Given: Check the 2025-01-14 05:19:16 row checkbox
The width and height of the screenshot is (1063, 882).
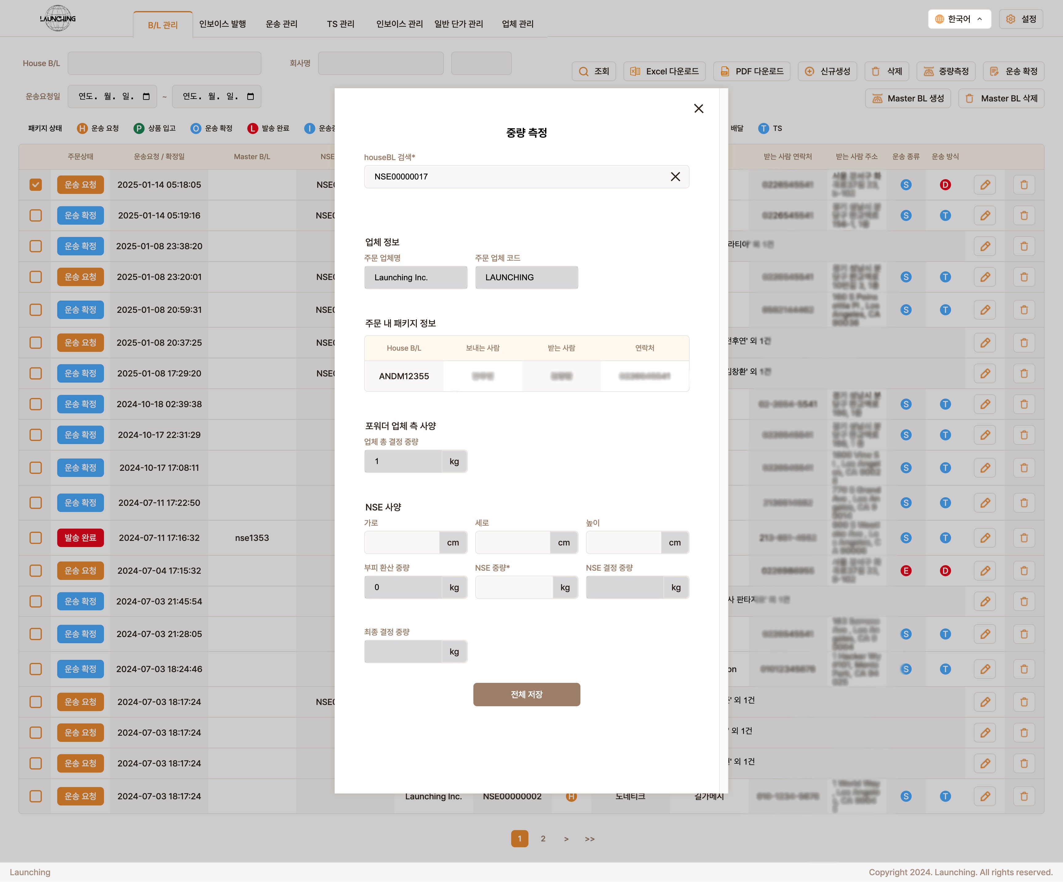Looking at the screenshot, I should coord(35,215).
